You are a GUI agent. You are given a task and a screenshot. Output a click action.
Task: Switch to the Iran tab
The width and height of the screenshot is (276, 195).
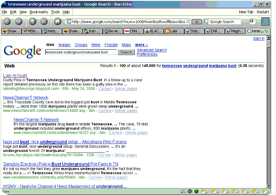coord(93,31)
